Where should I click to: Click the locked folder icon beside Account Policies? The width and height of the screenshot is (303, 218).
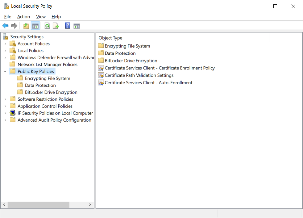click(13, 44)
